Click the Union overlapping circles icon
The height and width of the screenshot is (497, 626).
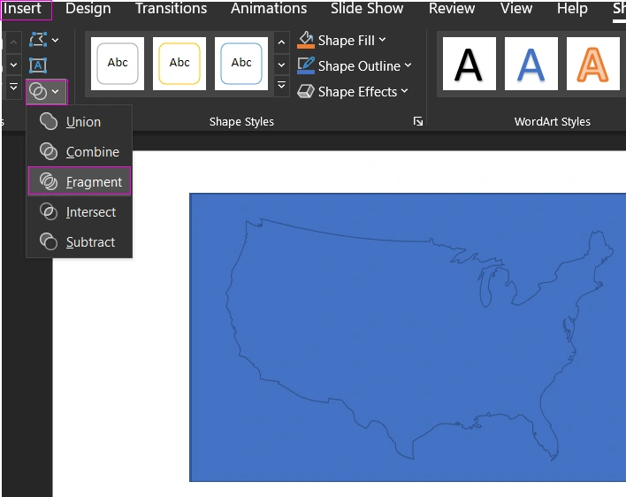pyautogui.click(x=49, y=121)
